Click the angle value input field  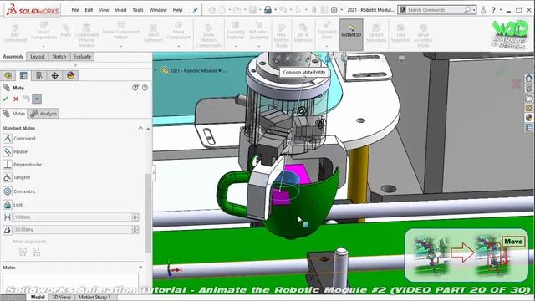coord(73,230)
